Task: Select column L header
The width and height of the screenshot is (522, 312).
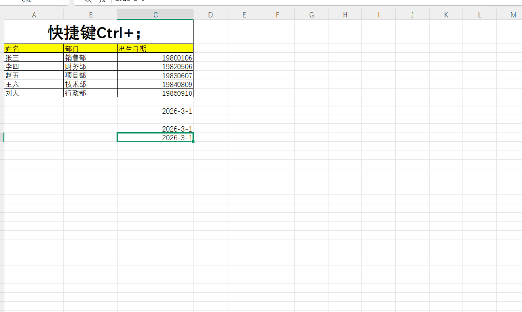Action: (480, 15)
